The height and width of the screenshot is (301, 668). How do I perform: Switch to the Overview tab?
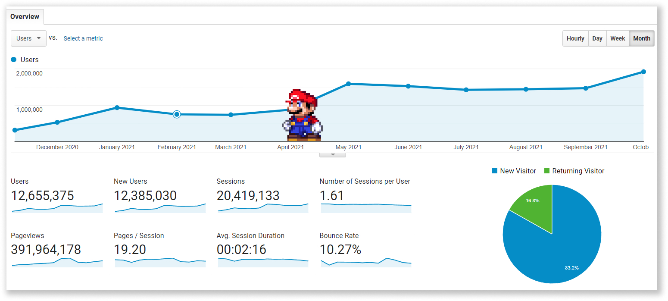pos(25,16)
